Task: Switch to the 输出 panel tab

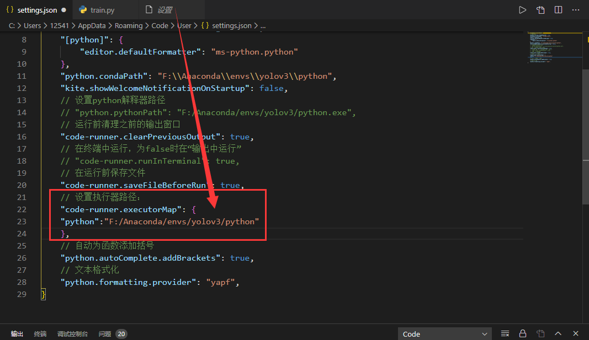Action: tap(17, 333)
